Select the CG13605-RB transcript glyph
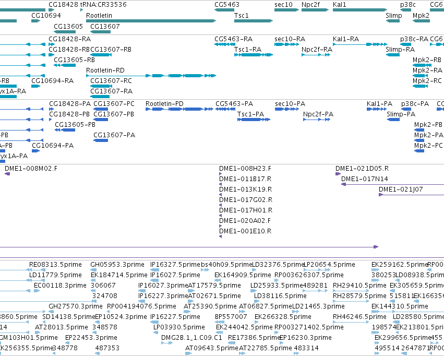The image size is (444, 356). 65,65
